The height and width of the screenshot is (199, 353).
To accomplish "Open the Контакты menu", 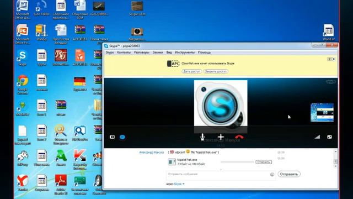I will click(124, 53).
